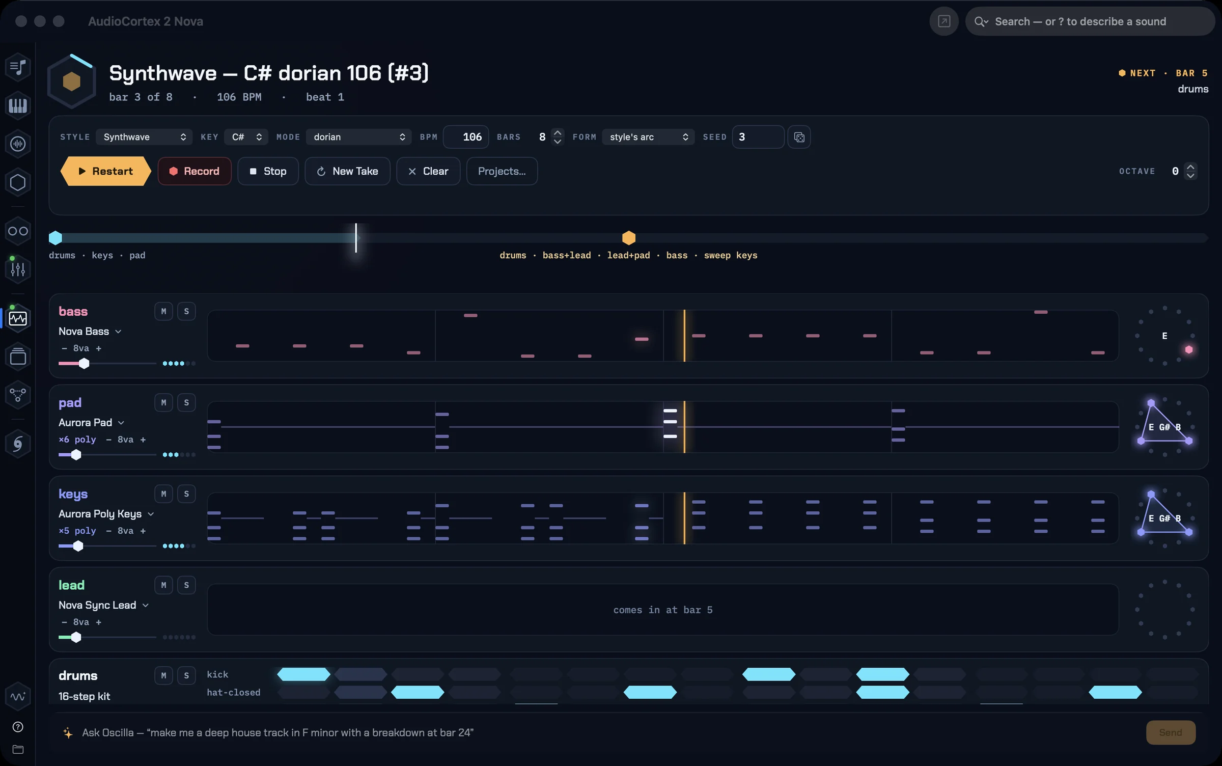The height and width of the screenshot is (766, 1222).
Task: Open the folder icon at sidebar bottom
Action: pyautogui.click(x=18, y=749)
